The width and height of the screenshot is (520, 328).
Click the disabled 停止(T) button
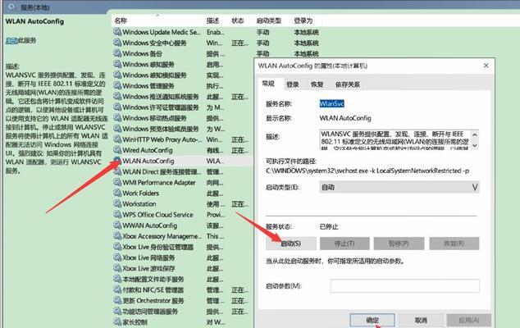pyautogui.click(x=344, y=244)
